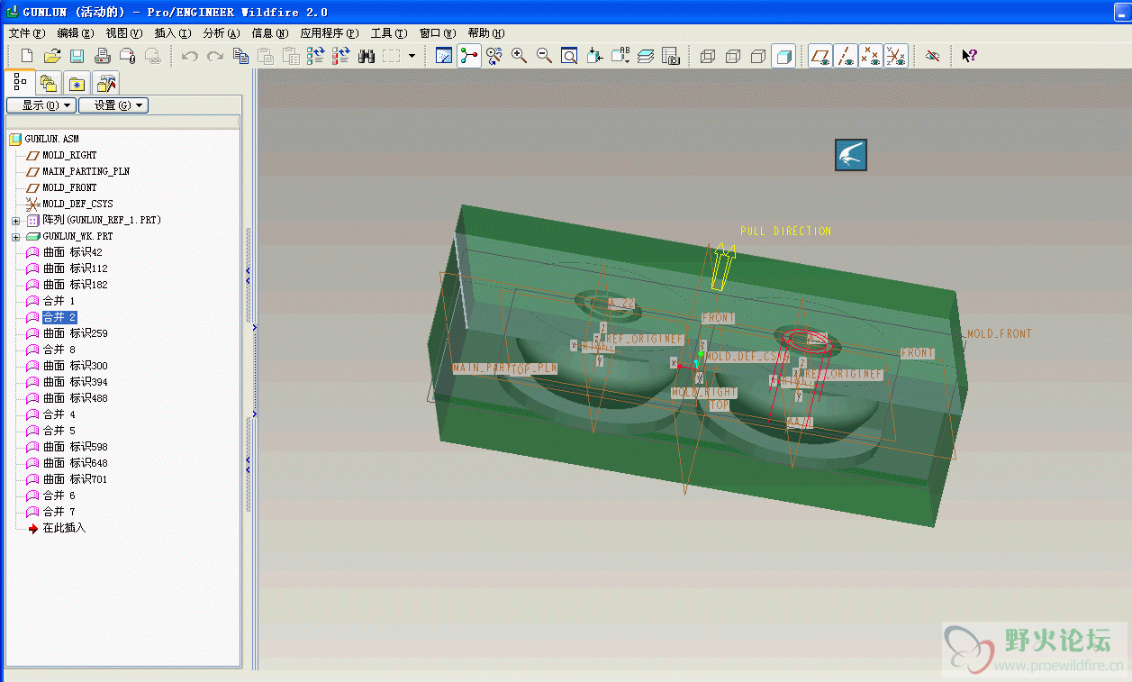Save the model with floppy disk icon
Viewport: 1132px width, 682px height.
pyautogui.click(x=77, y=56)
